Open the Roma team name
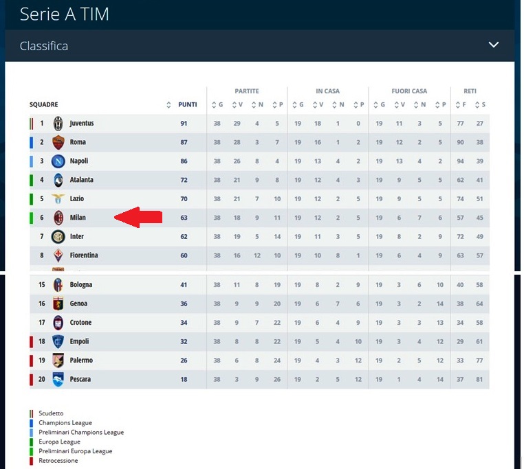The image size is (524, 469). pos(78,142)
